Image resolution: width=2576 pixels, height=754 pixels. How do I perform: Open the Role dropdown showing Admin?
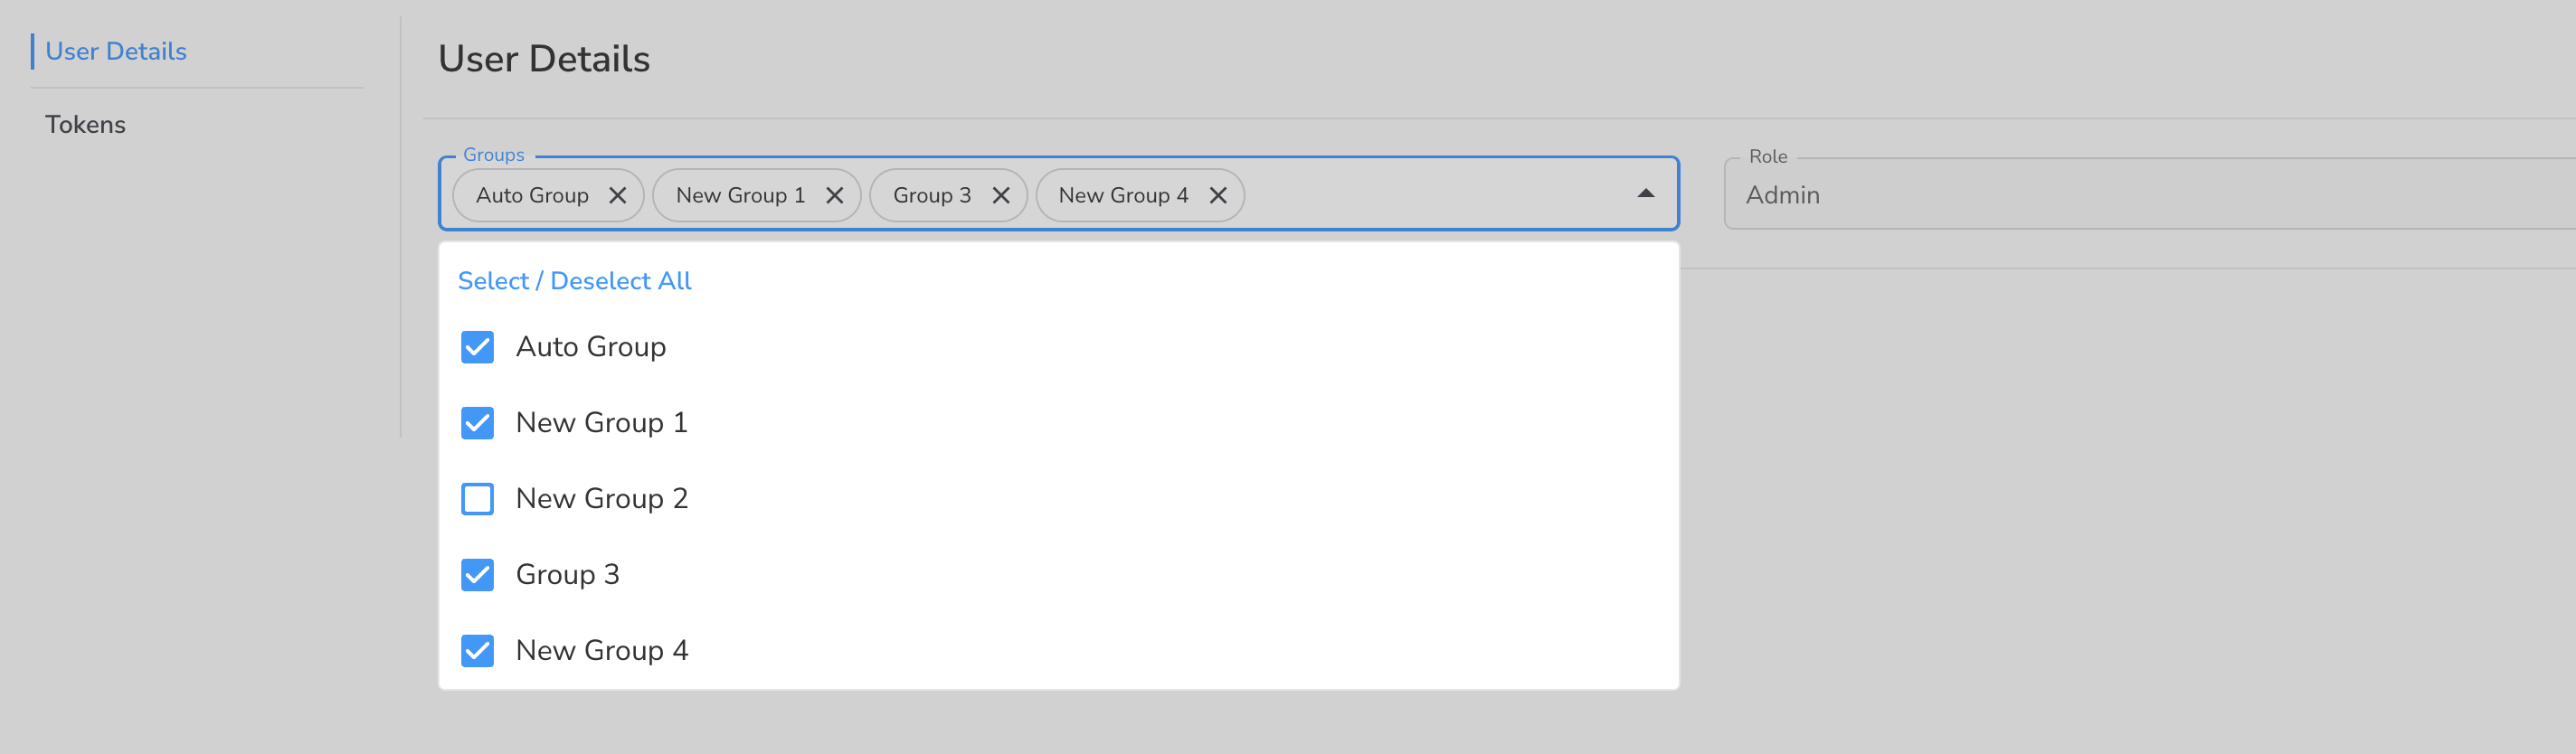click(x=2150, y=194)
